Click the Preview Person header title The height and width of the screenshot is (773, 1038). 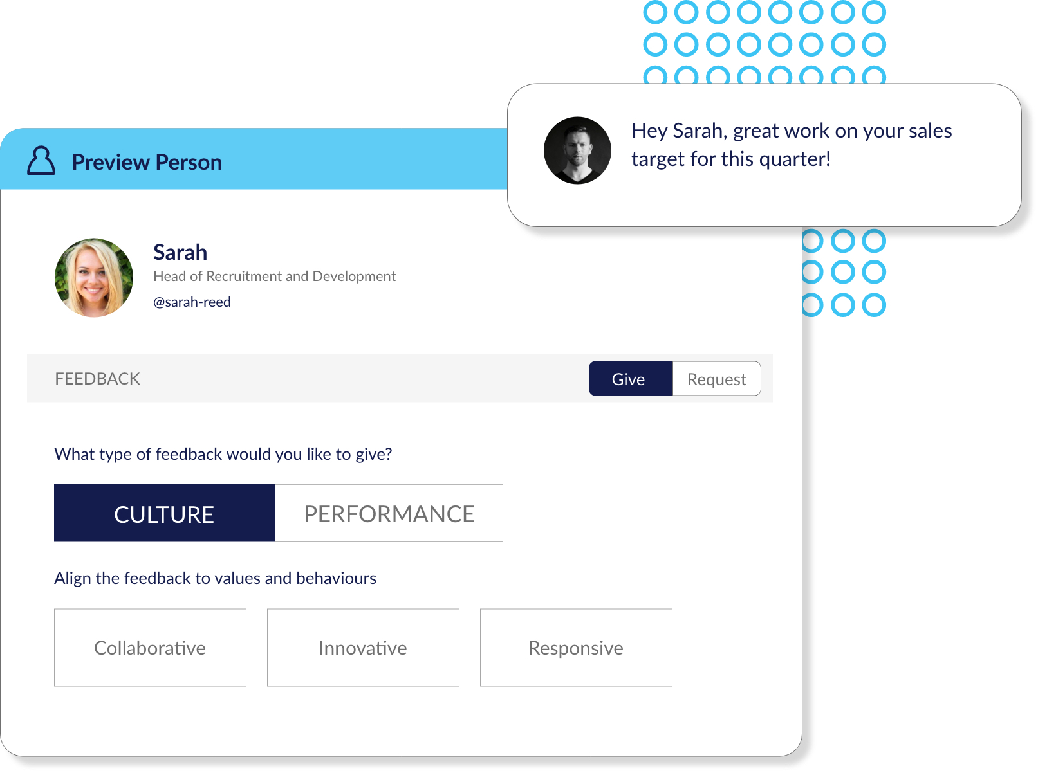[x=147, y=162]
